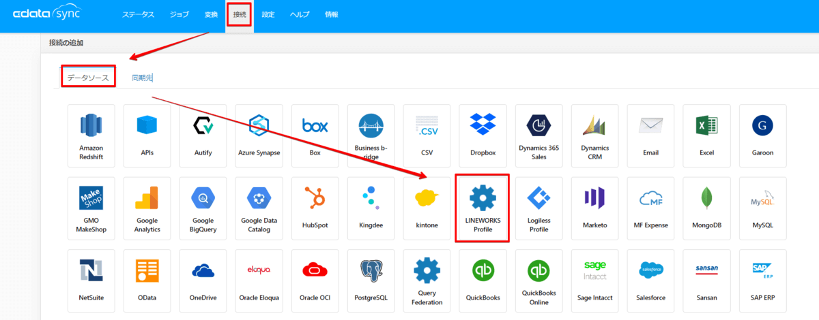Switch to the 同期先 tab
Screen dimensions: 819x320
142,78
